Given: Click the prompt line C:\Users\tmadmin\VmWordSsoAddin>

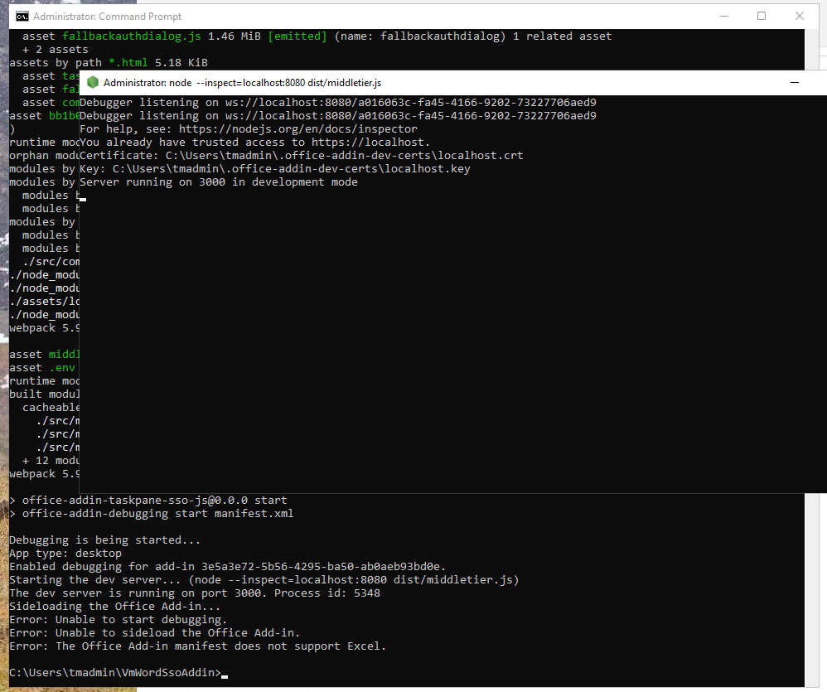Looking at the screenshot, I should coord(115,673).
